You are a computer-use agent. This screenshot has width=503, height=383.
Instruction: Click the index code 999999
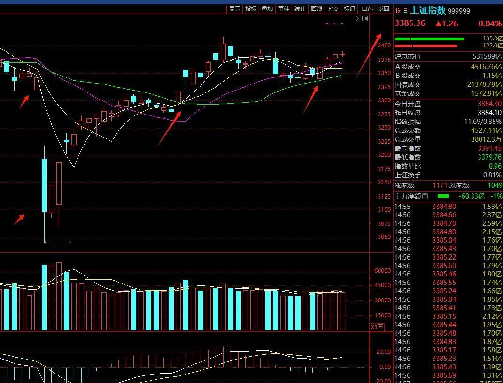(x=459, y=11)
